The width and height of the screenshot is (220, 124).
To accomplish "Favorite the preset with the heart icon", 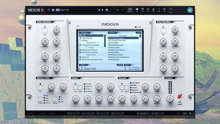I will click(49, 10).
